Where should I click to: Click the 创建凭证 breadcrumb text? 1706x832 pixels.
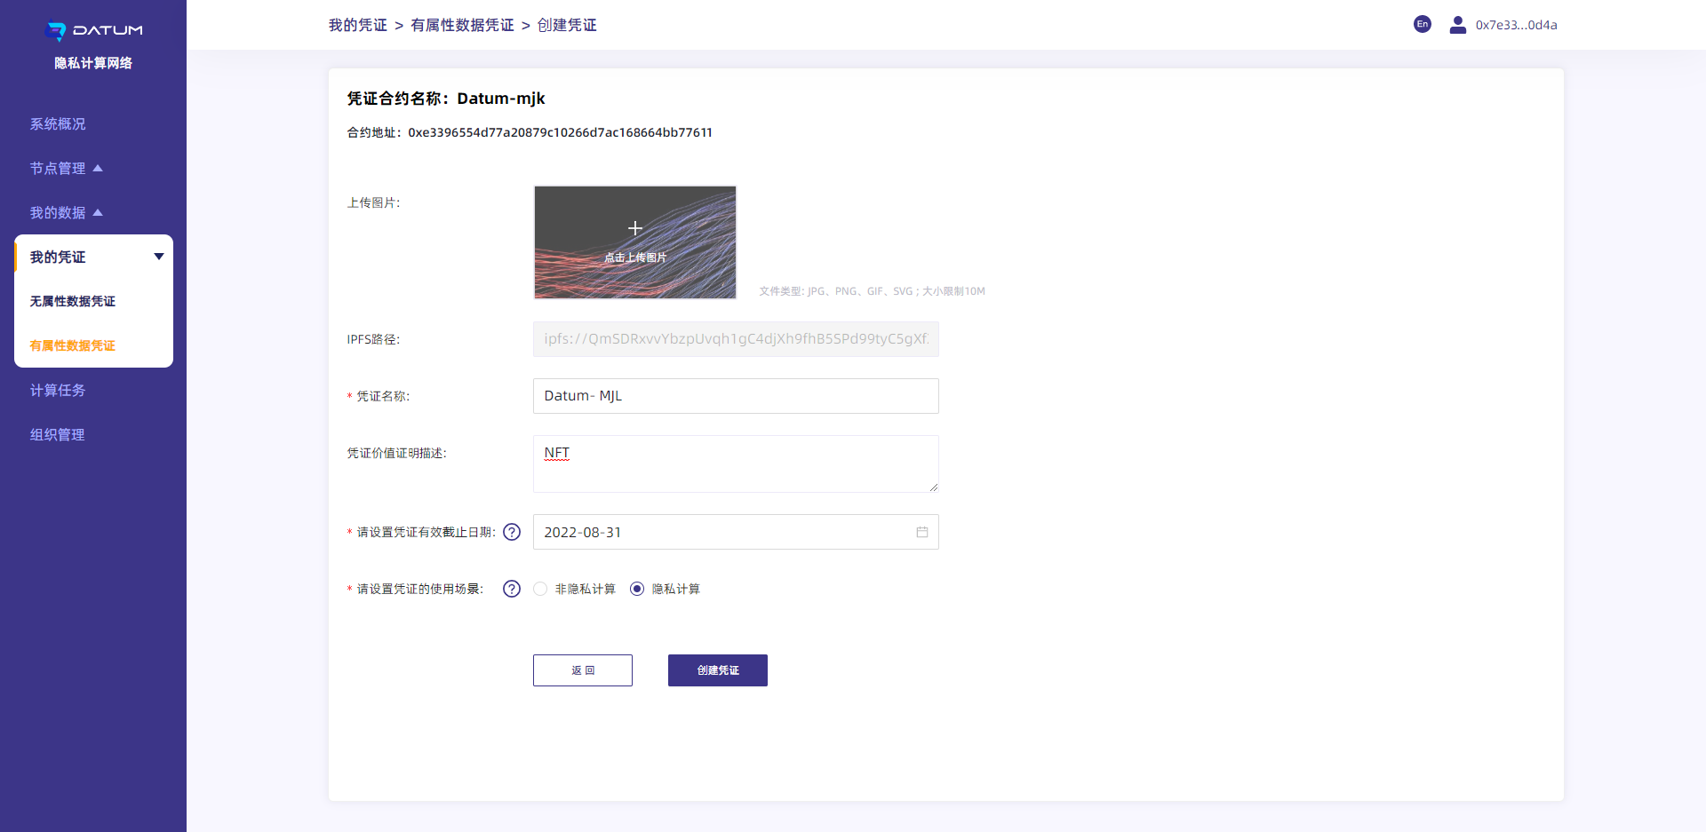pos(567,25)
